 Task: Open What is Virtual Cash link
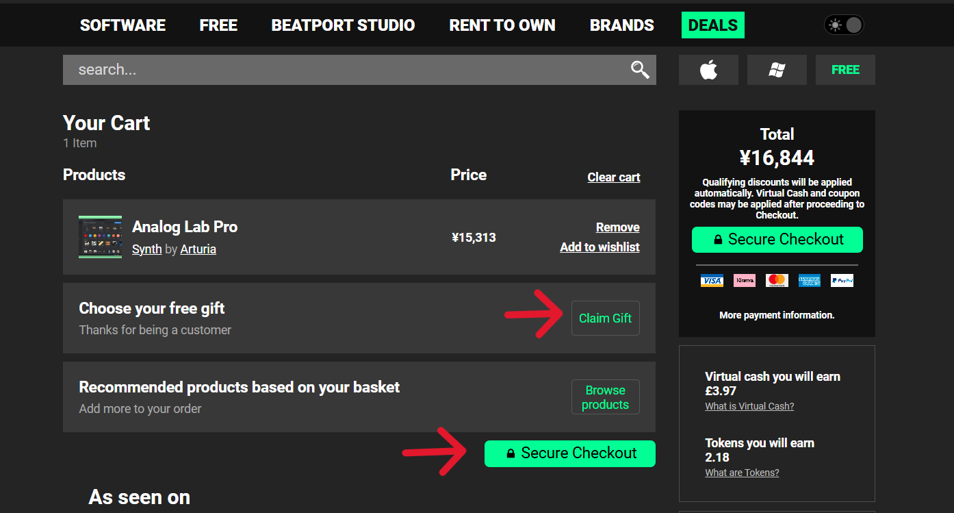tap(749, 406)
